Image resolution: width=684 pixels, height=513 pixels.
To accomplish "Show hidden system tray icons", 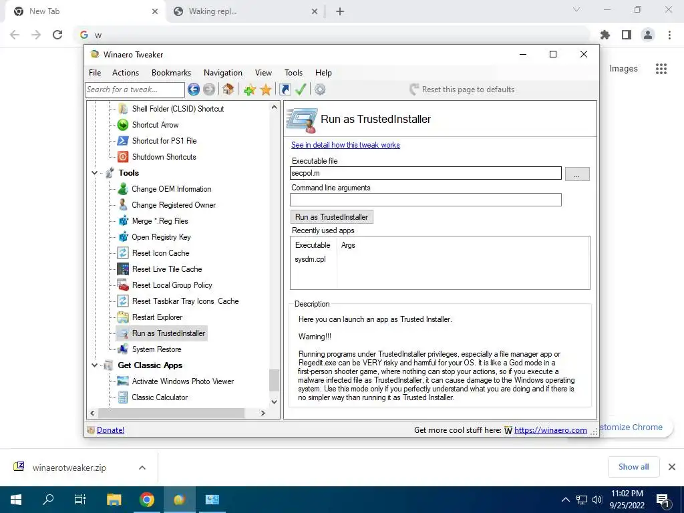I will point(565,500).
